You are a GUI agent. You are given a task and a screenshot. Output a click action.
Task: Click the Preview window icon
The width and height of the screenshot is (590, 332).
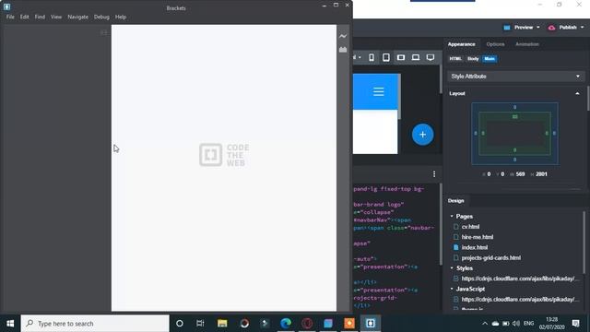(x=507, y=28)
